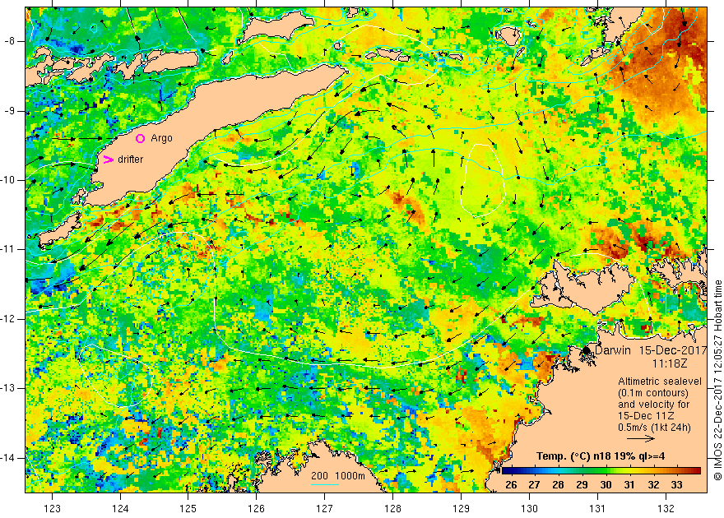Viewport: 724px width, 518px height.
Task: Click longitude axis label '131'
Action: tap(597, 509)
